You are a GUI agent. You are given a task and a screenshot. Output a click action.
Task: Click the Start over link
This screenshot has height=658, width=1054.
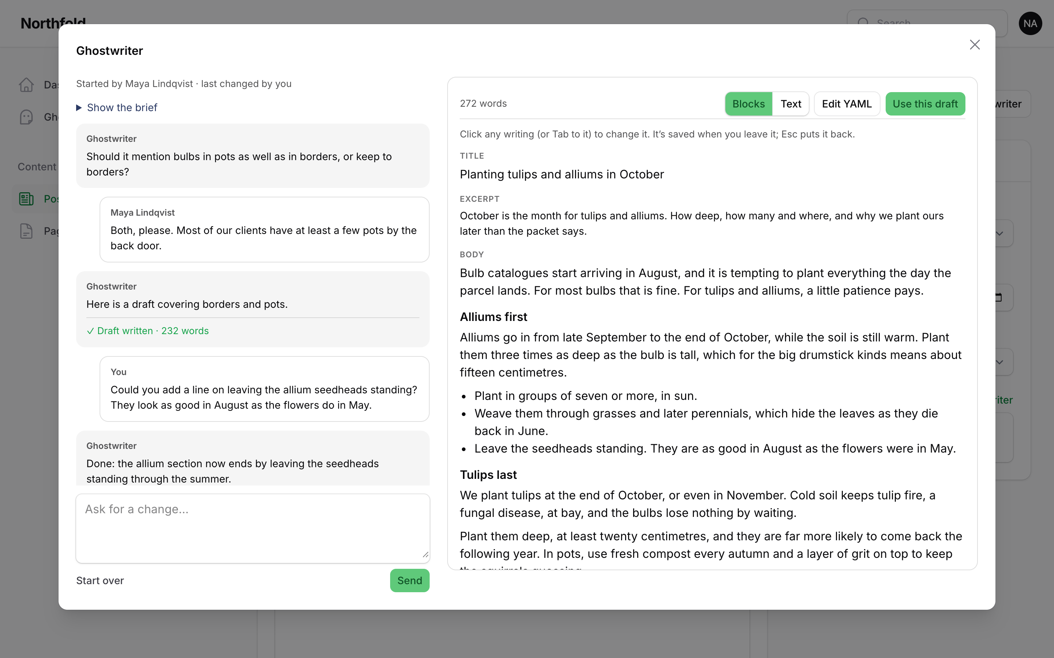click(x=100, y=581)
